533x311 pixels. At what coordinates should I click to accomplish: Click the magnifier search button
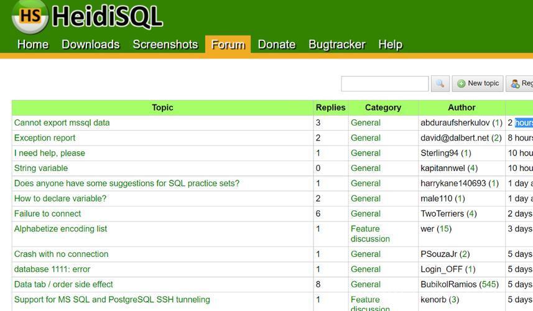pyautogui.click(x=440, y=83)
